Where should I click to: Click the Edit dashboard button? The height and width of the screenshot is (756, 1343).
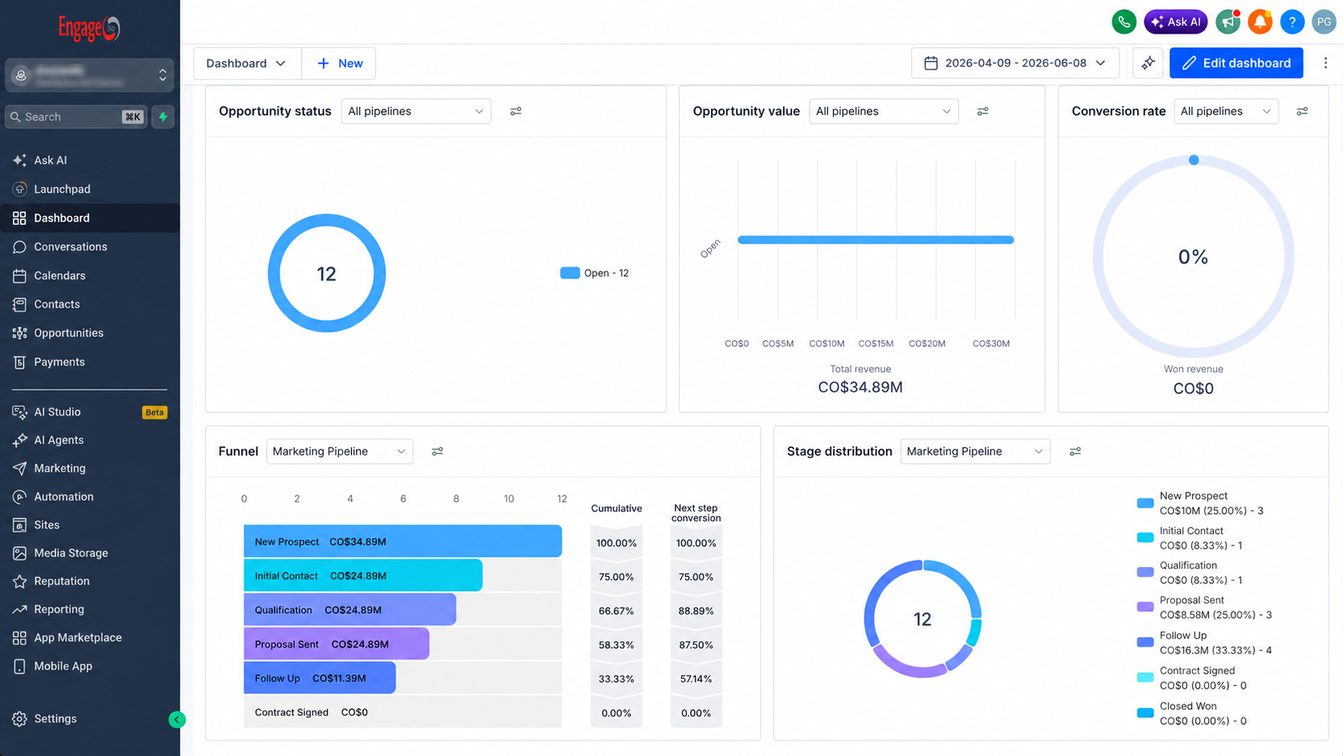(1236, 63)
